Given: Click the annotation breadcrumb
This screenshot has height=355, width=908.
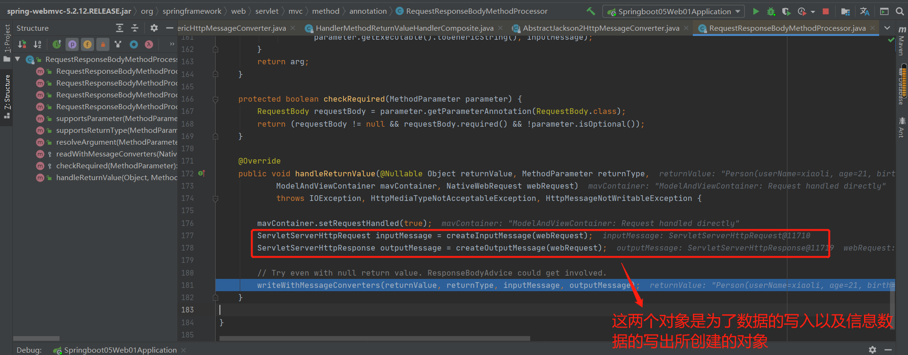Looking at the screenshot, I should tap(368, 11).
